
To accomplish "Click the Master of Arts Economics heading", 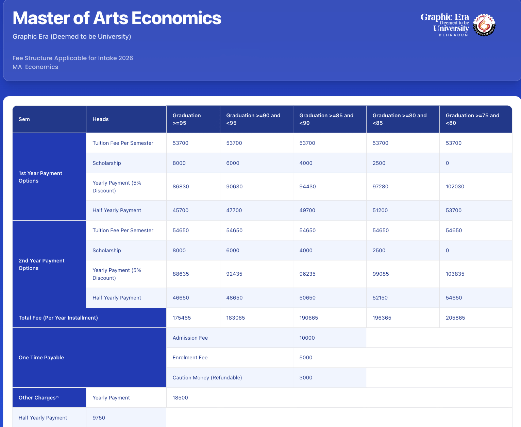I will [x=117, y=18].
